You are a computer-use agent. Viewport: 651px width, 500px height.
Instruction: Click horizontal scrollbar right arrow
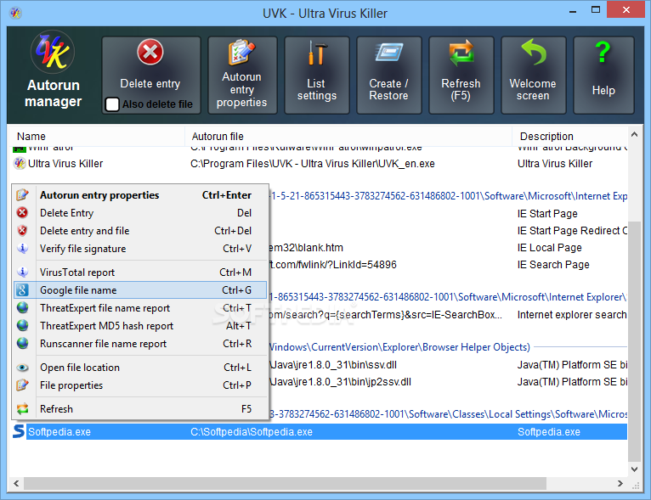tap(620, 483)
